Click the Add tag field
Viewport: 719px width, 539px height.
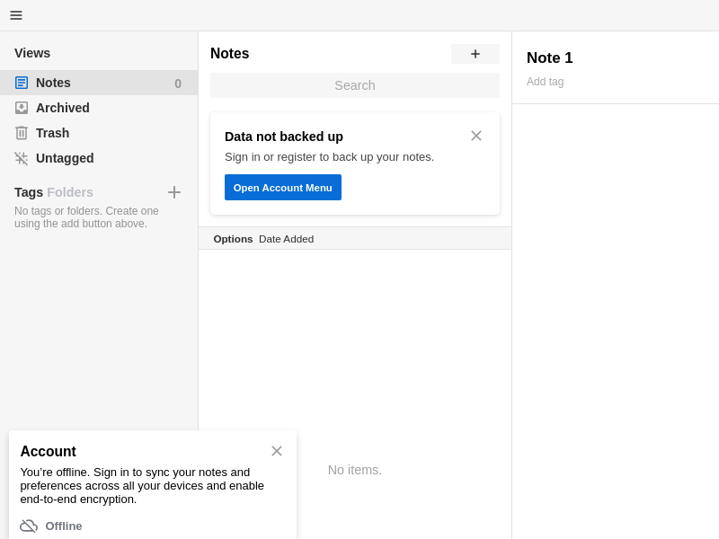pos(546,82)
